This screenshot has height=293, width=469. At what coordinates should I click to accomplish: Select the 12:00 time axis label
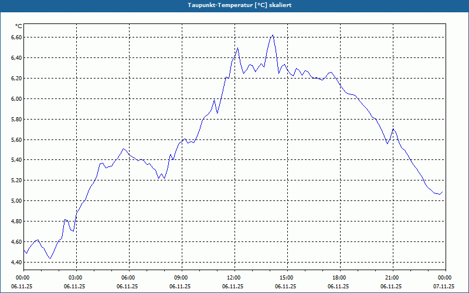click(234, 278)
